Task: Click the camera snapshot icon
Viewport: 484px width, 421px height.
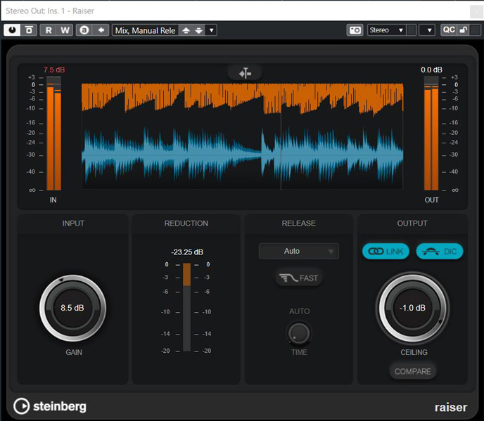Action: pos(355,30)
